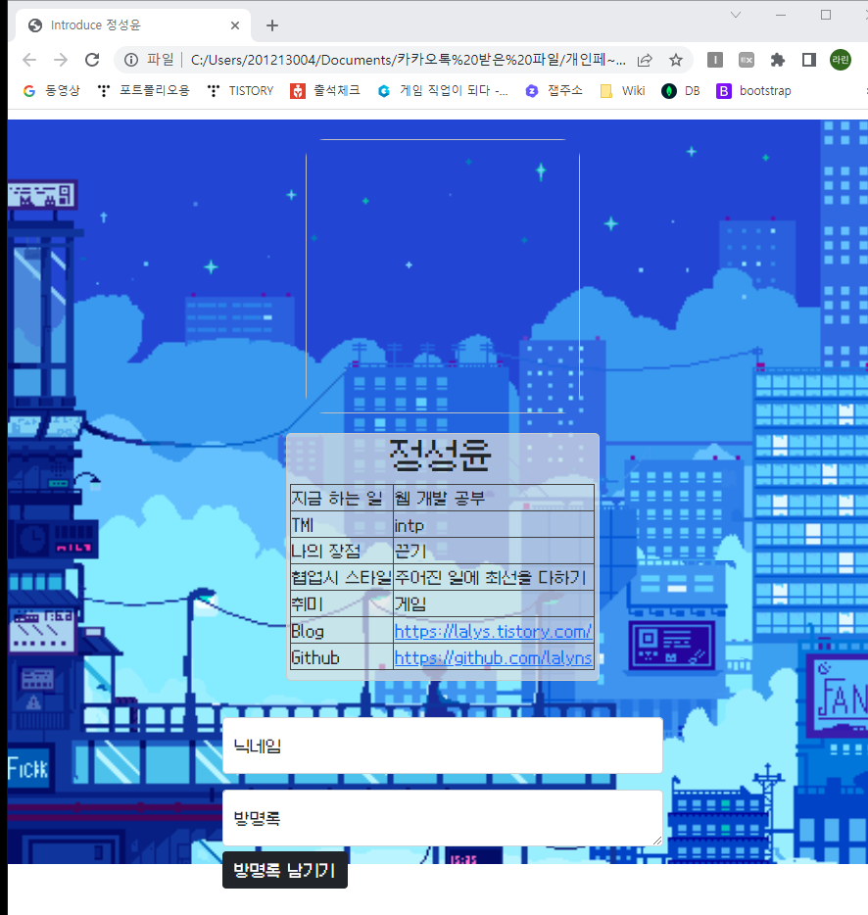868x915 pixels.
Task: Open a new browser tab
Action: tap(272, 25)
